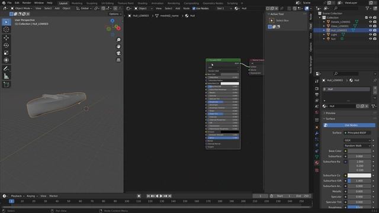Viewport: 379px width, 213px height.
Task: Open the Physics properties tab icon
Action: click(317, 145)
